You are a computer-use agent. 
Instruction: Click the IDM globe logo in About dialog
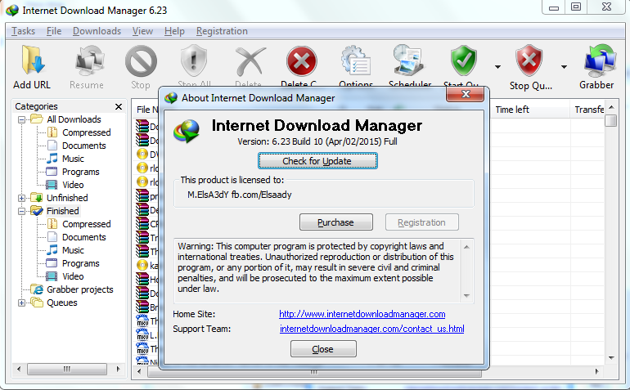pos(187,132)
